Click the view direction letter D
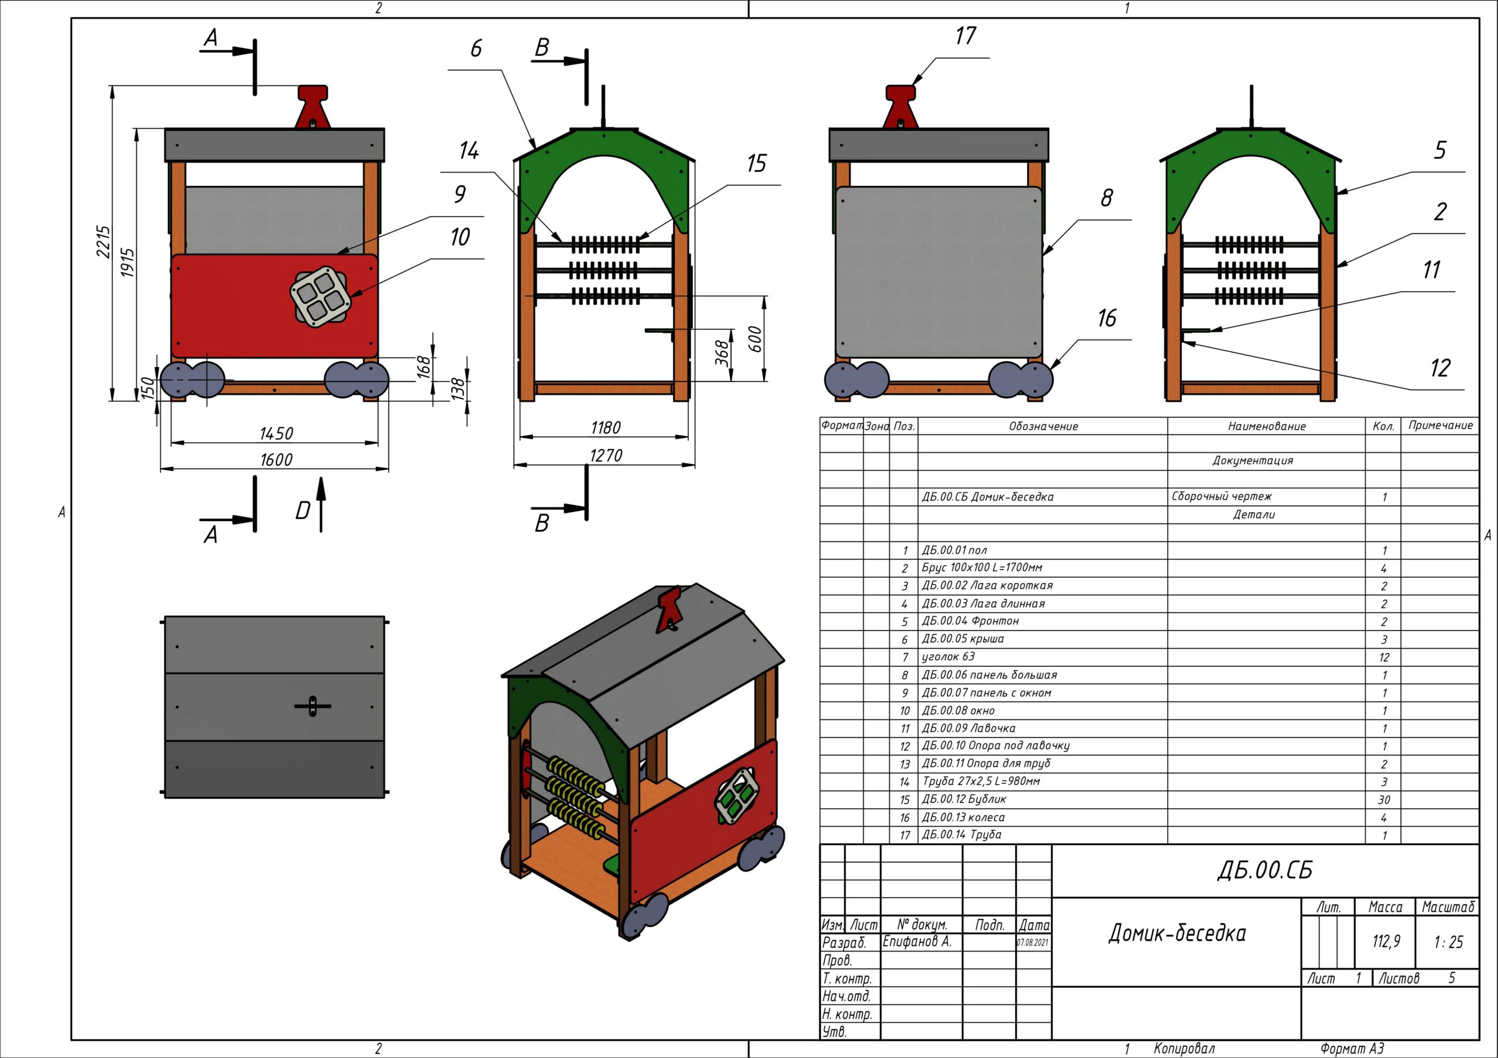 302,511
